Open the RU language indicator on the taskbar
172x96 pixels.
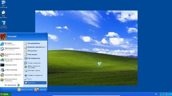click(x=156, y=94)
